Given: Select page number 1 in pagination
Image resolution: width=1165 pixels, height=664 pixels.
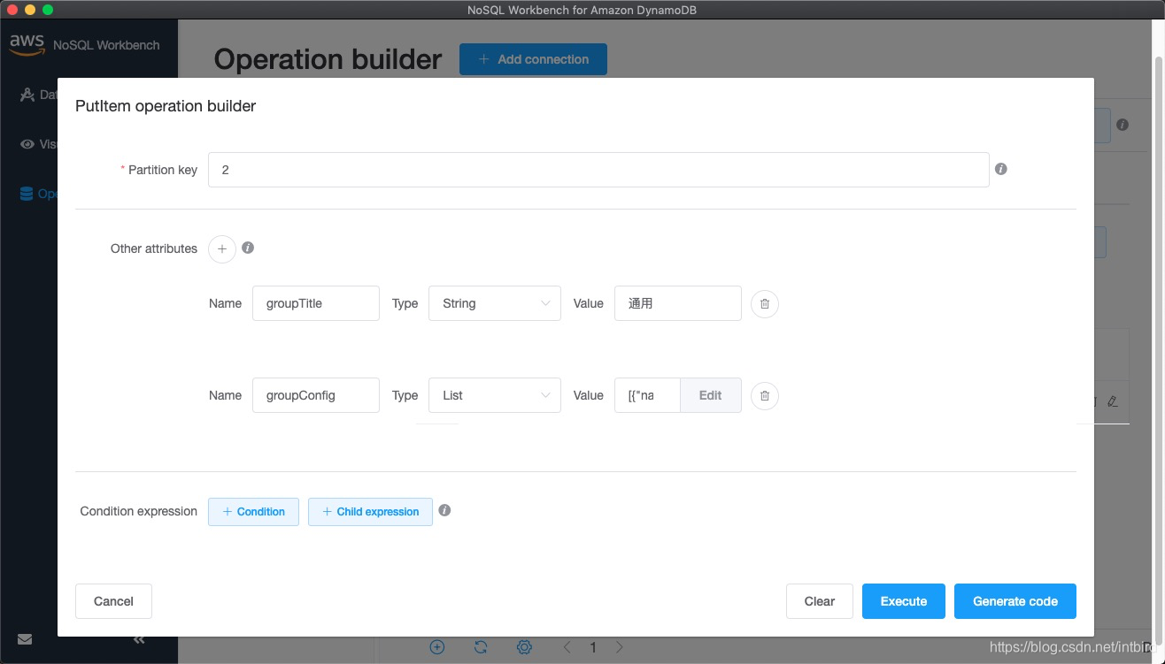Looking at the screenshot, I should click(593, 647).
